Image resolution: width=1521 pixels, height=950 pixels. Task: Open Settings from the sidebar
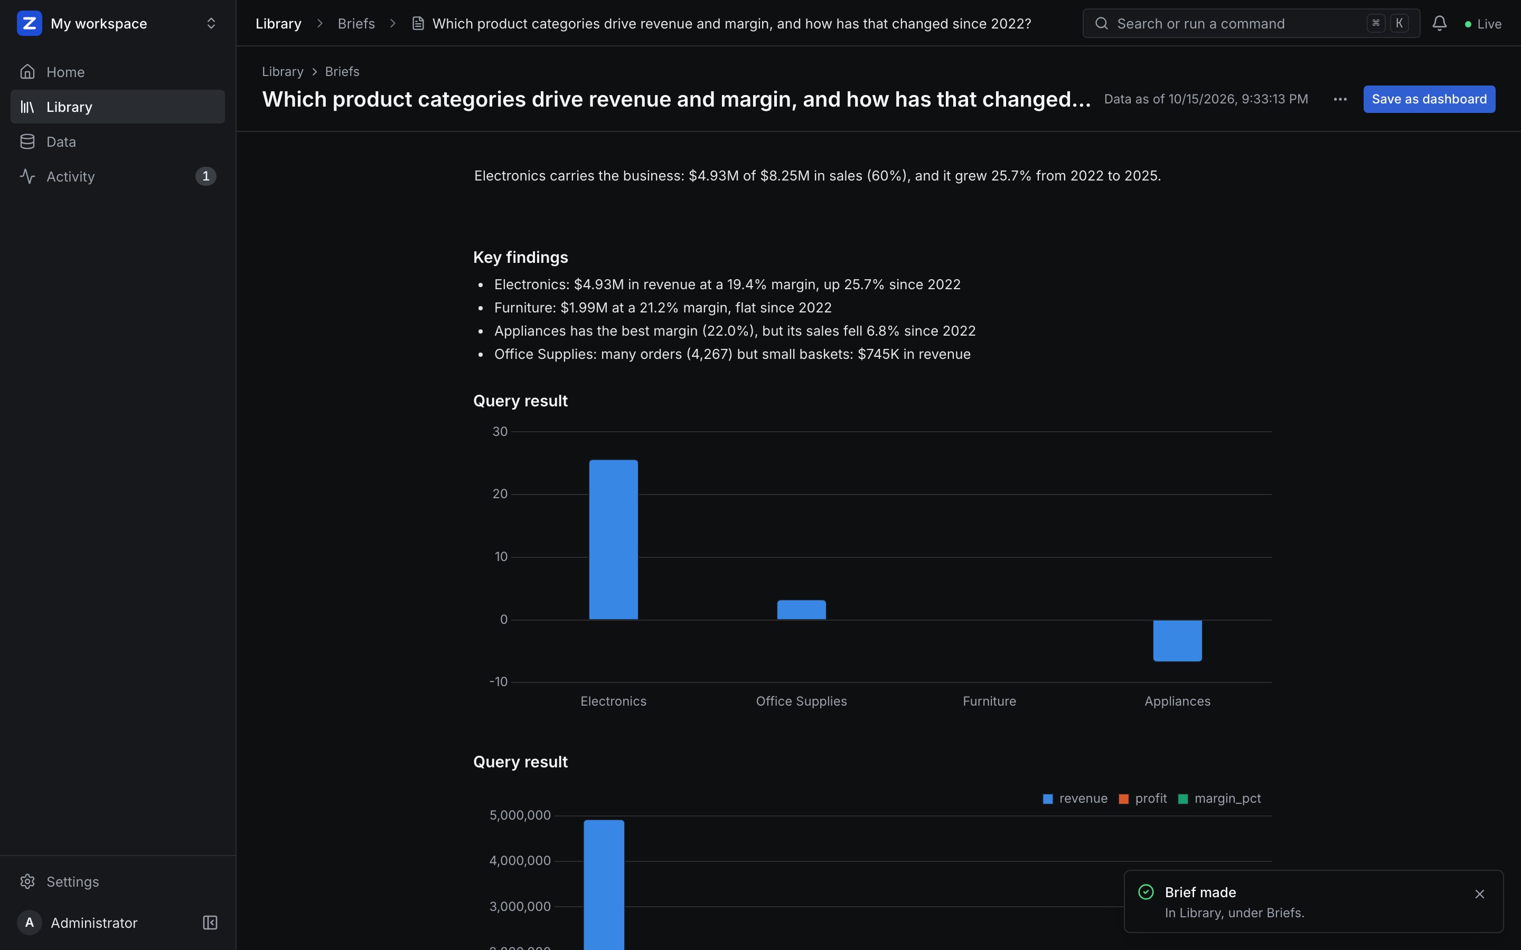tap(118, 881)
